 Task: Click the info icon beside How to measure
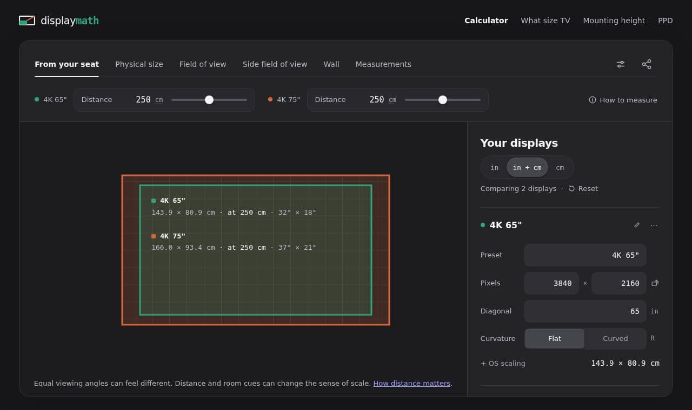click(593, 100)
